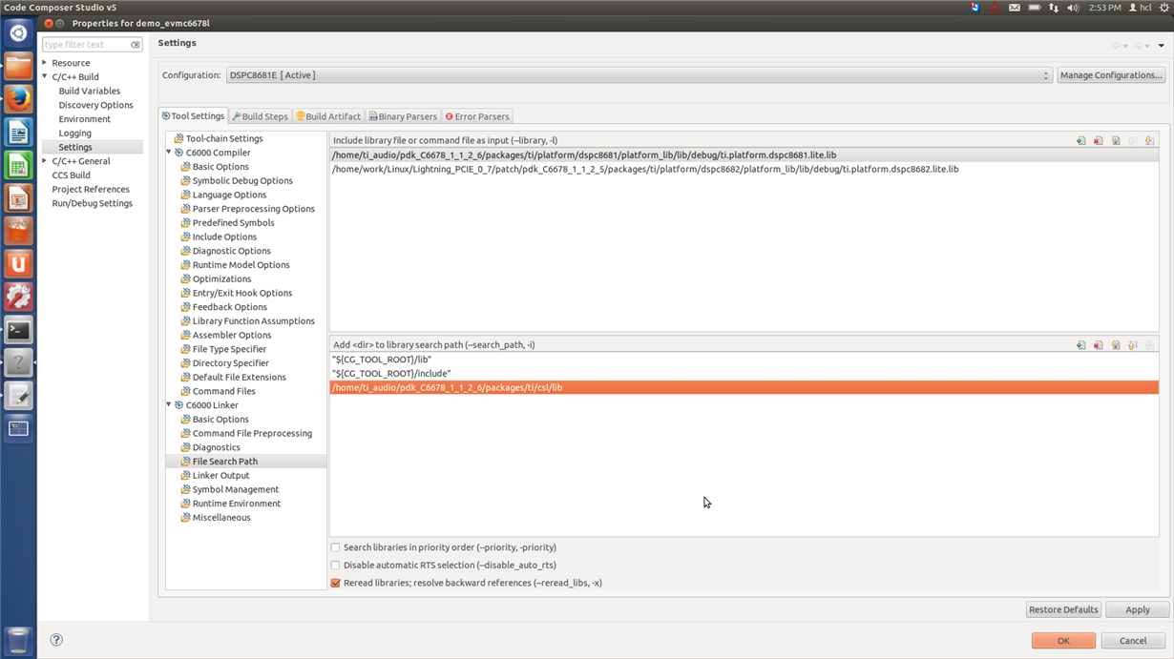Collapse the C6000 Compiler node
This screenshot has width=1174, height=659.
(x=169, y=153)
